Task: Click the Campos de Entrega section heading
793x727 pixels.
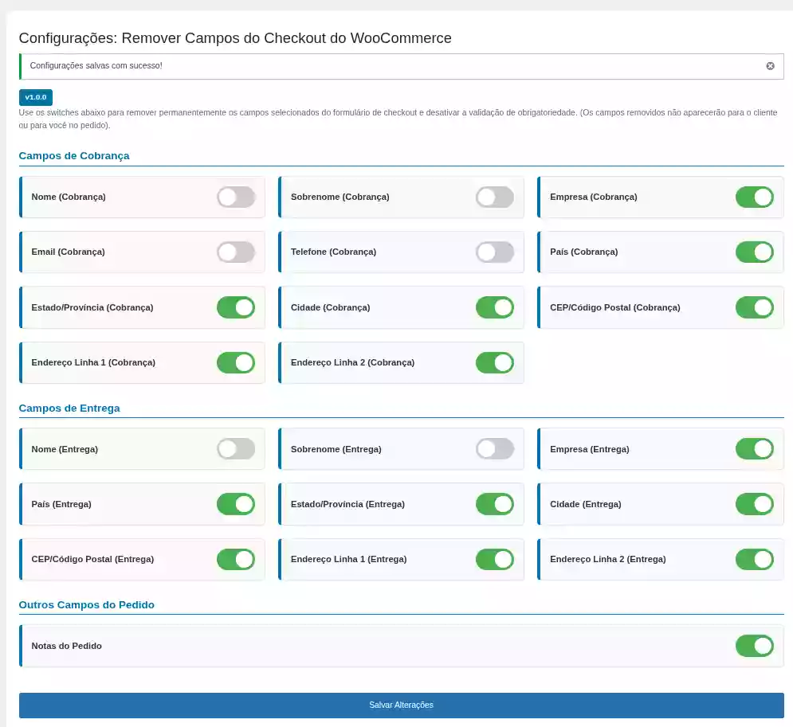Action: (69, 408)
